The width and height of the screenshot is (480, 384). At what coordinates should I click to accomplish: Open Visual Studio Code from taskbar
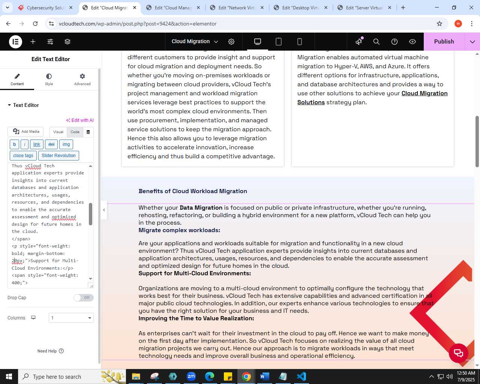301,376
